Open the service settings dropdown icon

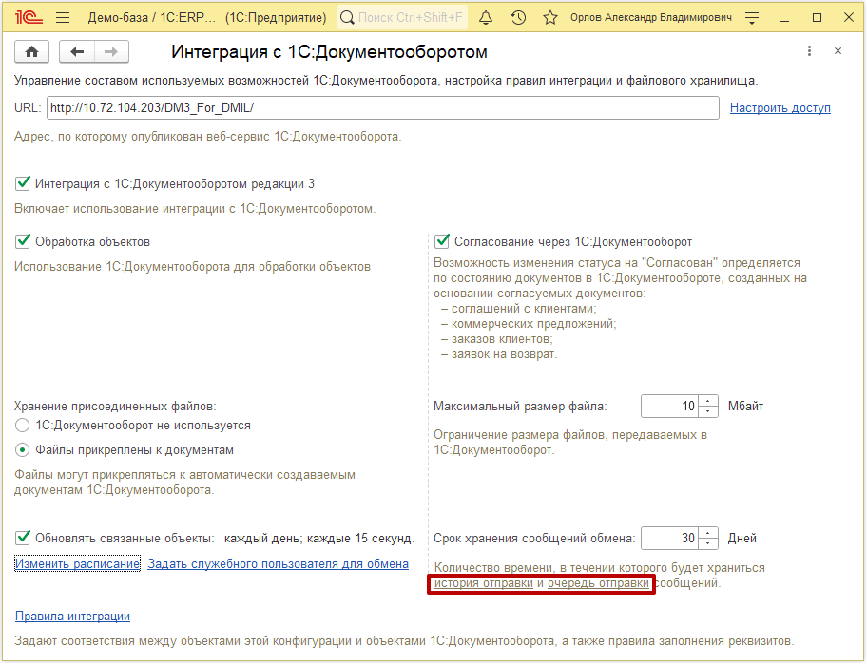(751, 18)
